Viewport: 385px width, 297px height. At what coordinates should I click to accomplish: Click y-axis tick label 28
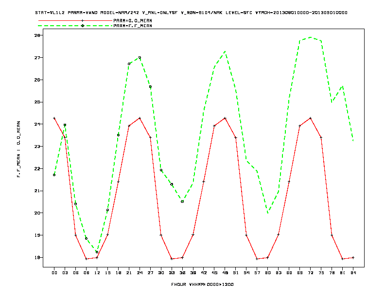[x=37, y=35]
